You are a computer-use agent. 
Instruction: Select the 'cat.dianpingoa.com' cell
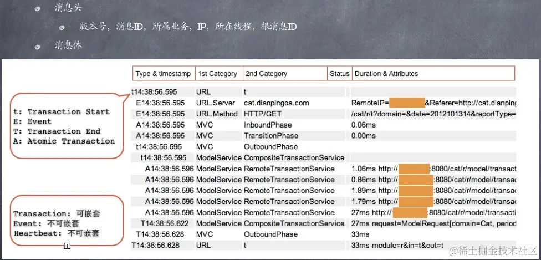tap(277, 103)
